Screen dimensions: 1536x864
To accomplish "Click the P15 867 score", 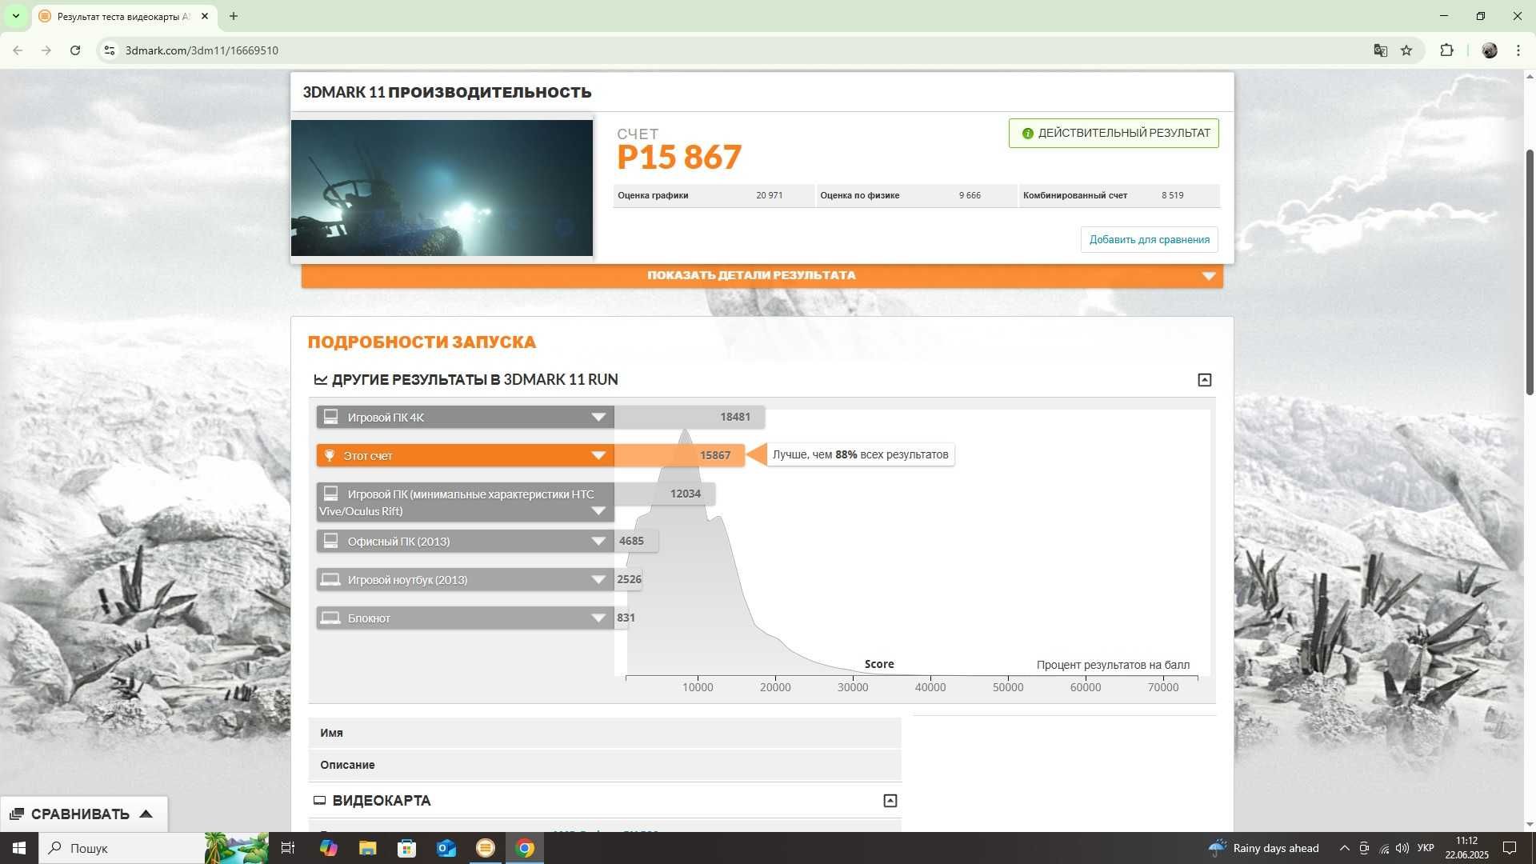I will (x=679, y=158).
